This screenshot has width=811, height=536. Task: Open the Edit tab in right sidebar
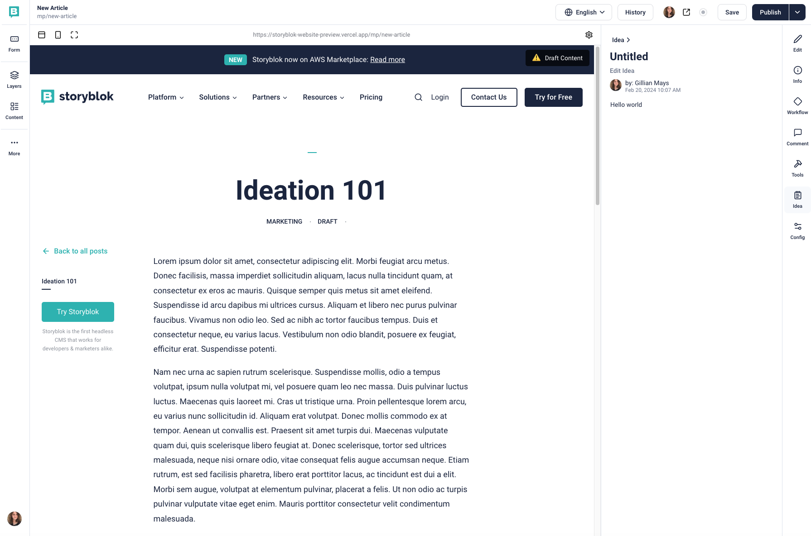pyautogui.click(x=797, y=43)
